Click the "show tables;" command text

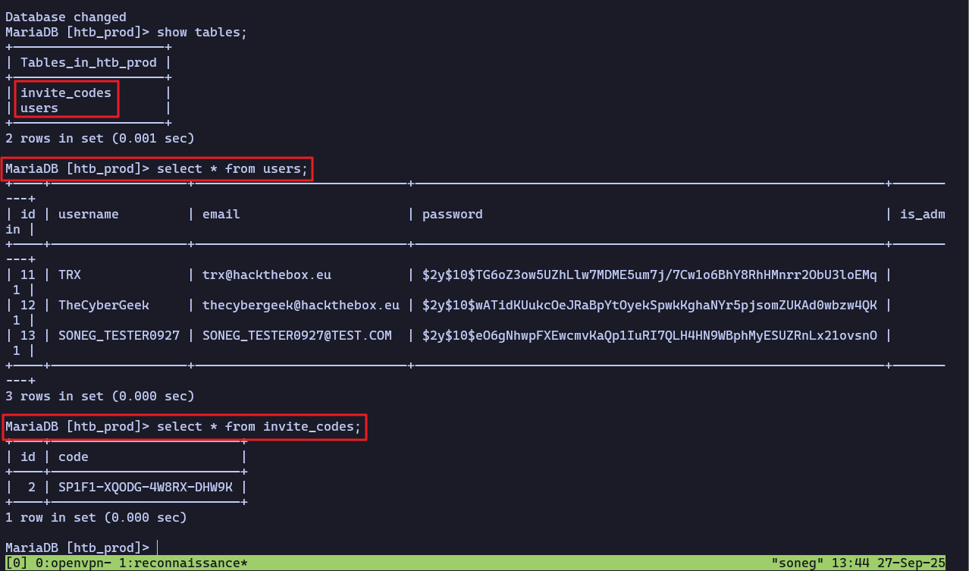(x=202, y=32)
